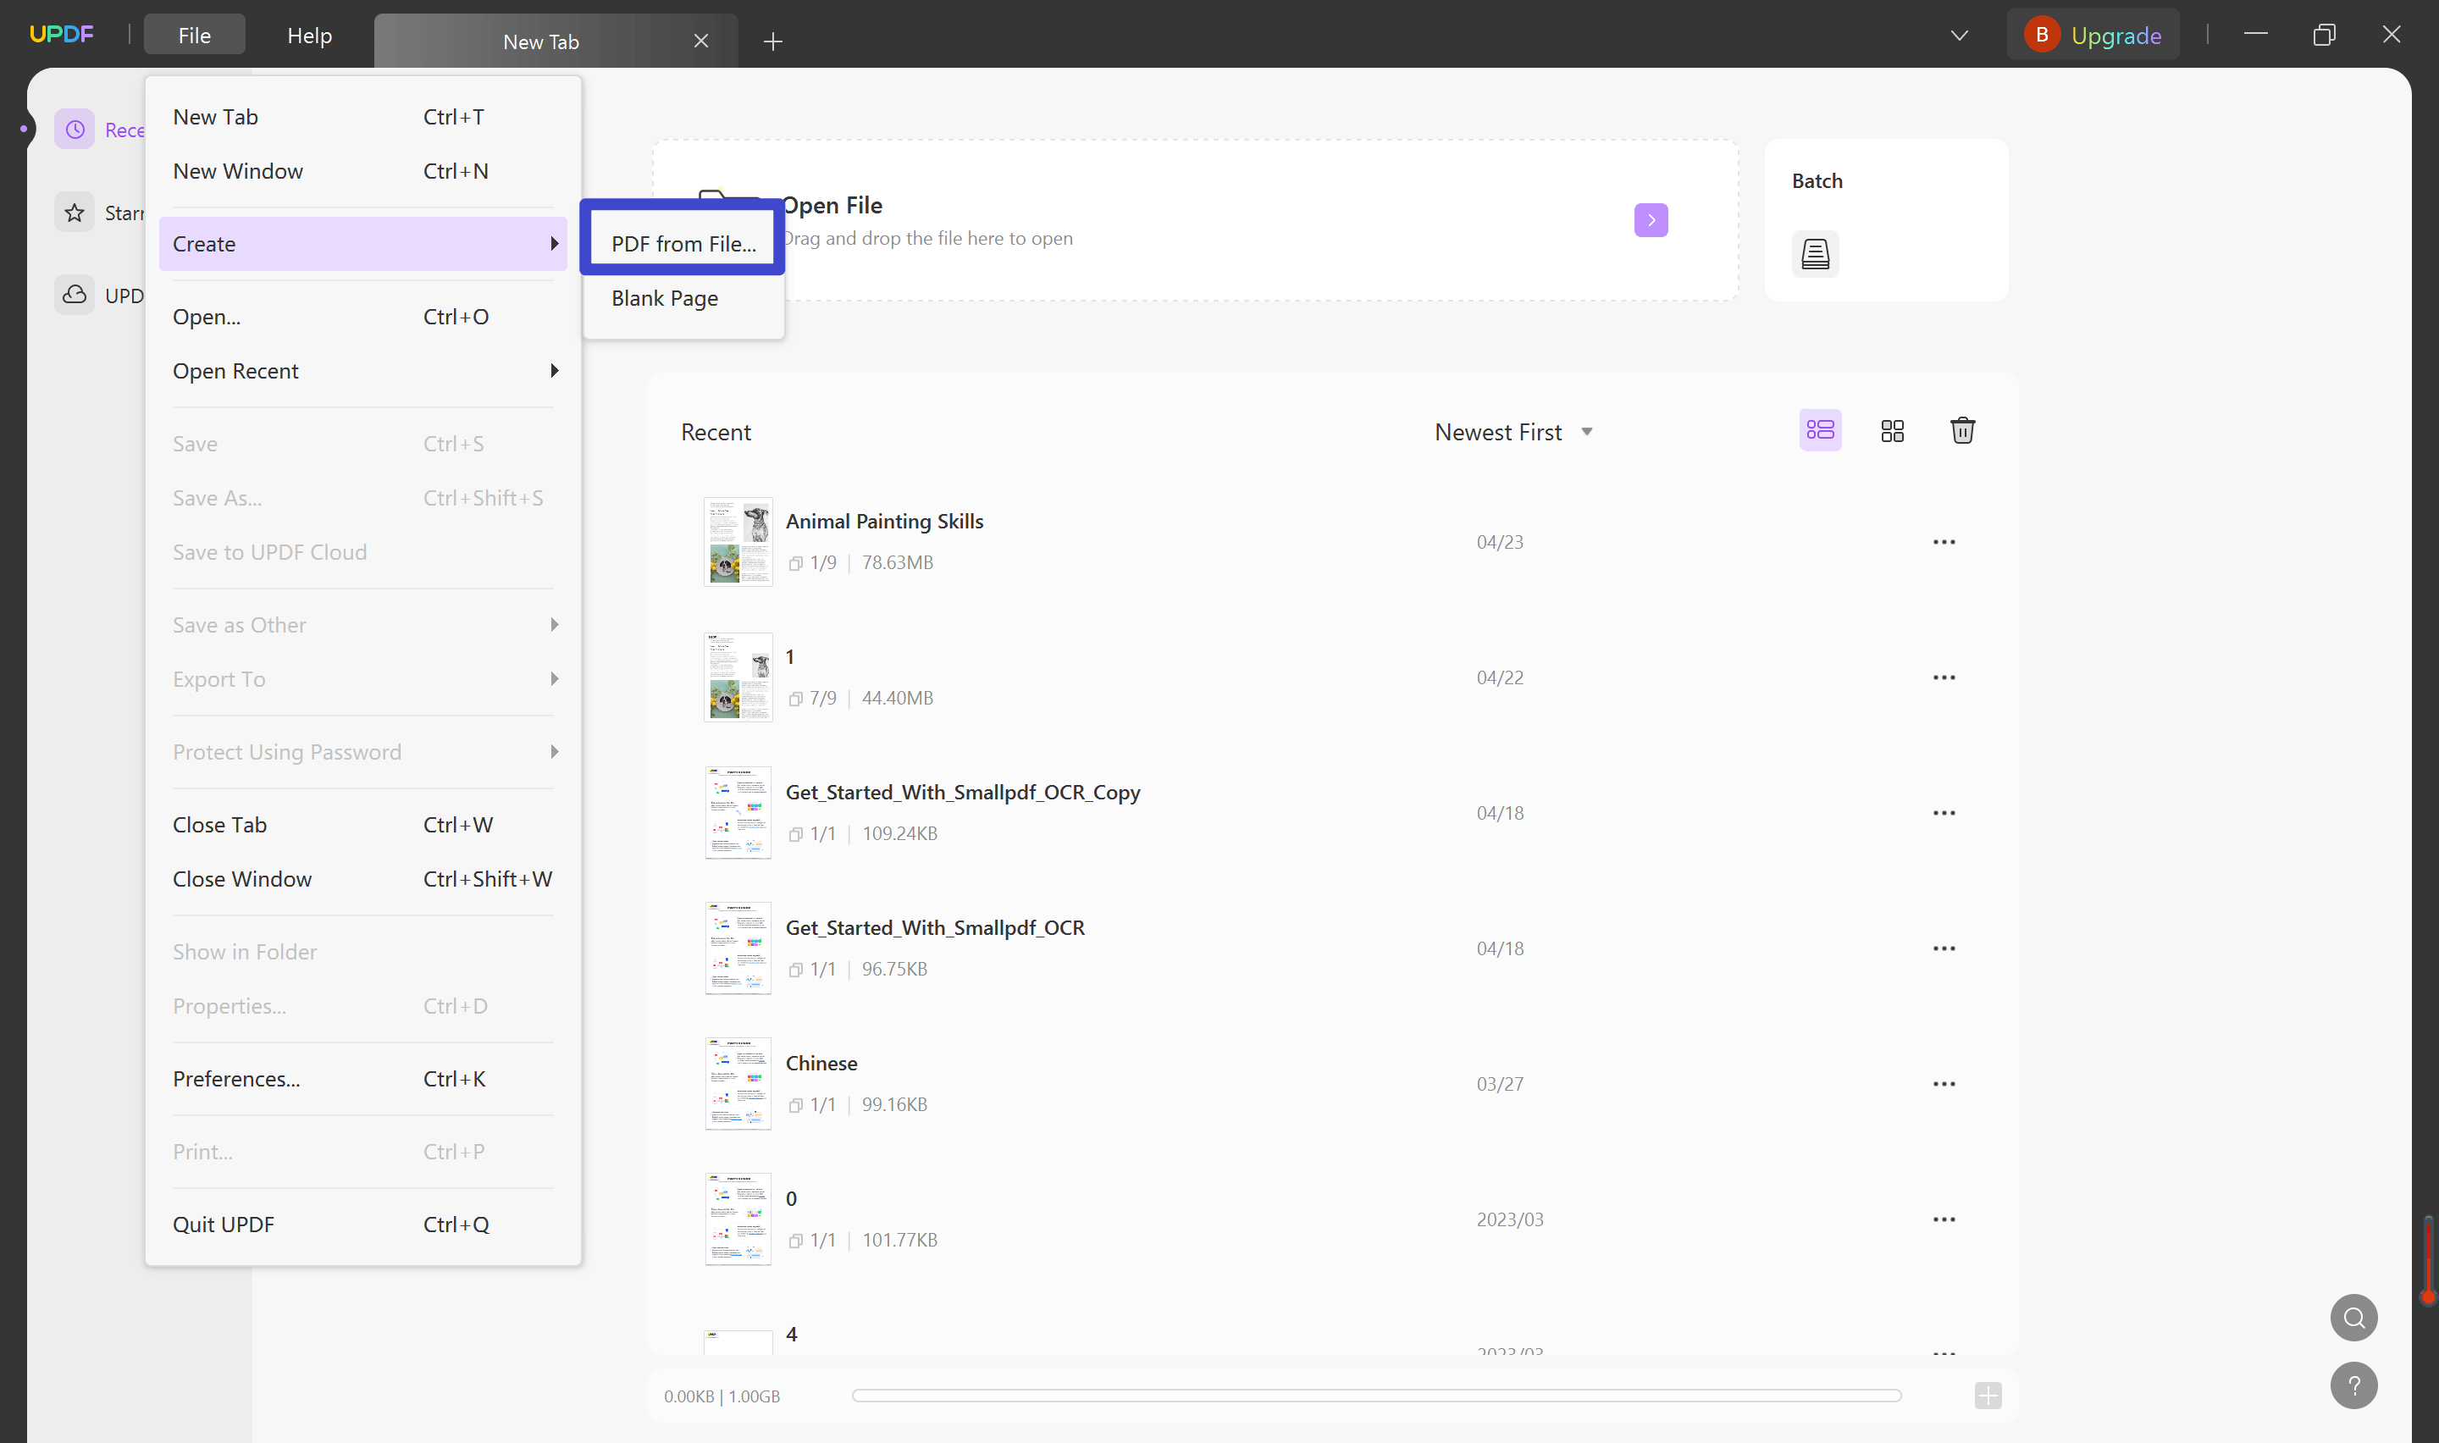
Task: Select PDF from File menu entry
Action: 683,244
